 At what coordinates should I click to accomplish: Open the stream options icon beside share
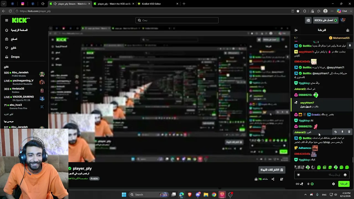click(x=282, y=179)
